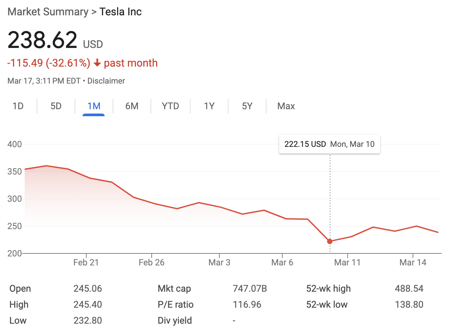This screenshot has width=457, height=333.
Task: Click the Mar 3 axis label
Action: click(219, 263)
